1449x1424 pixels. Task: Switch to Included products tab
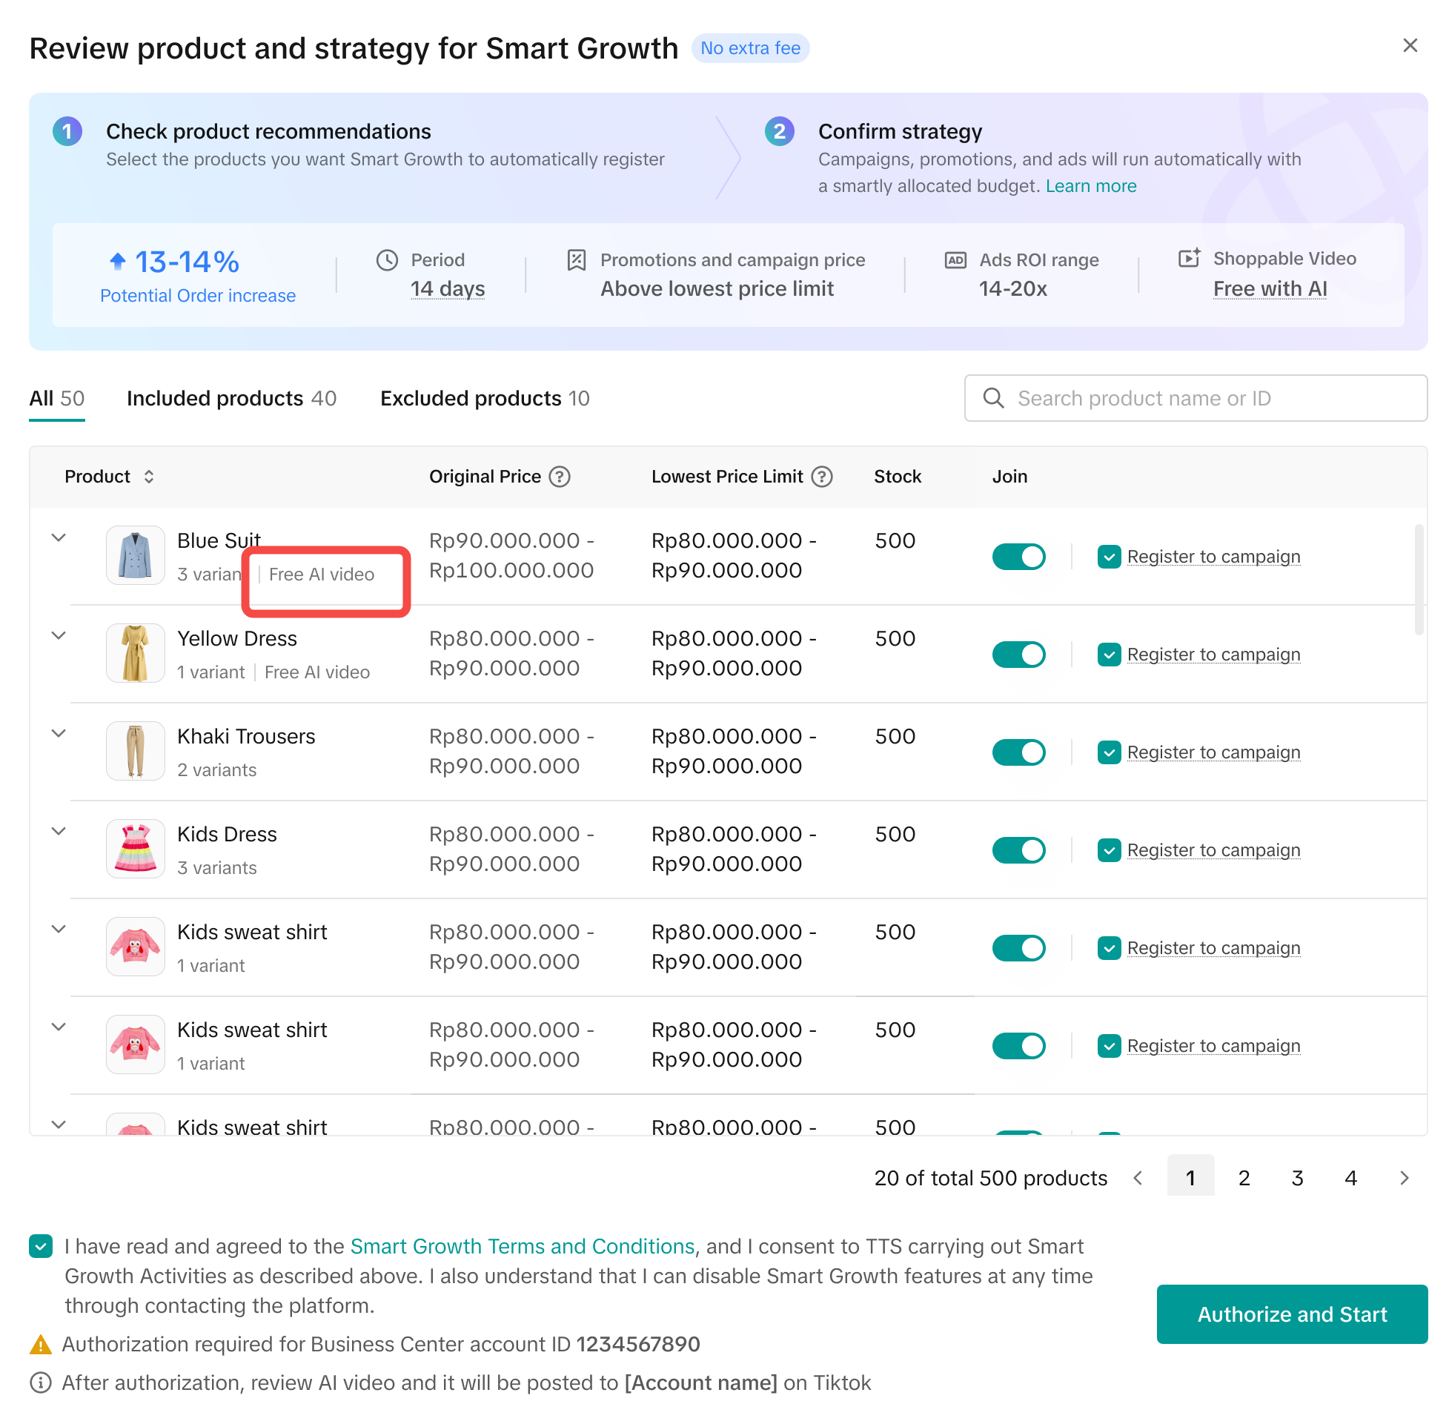231,398
